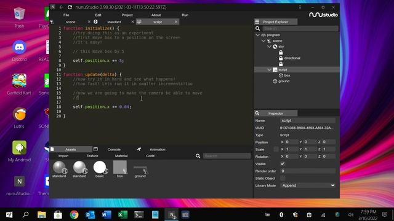Click the Inspector panel tab
This screenshot has height=221, width=394.
tap(276, 114)
